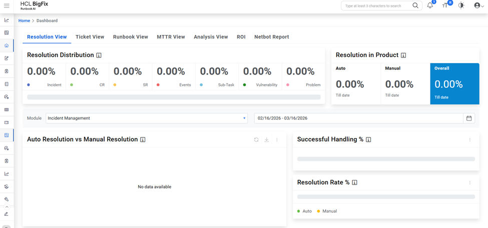Click the Resolution Rate % progress bar
This screenshot has height=228, width=488.
[386, 196]
